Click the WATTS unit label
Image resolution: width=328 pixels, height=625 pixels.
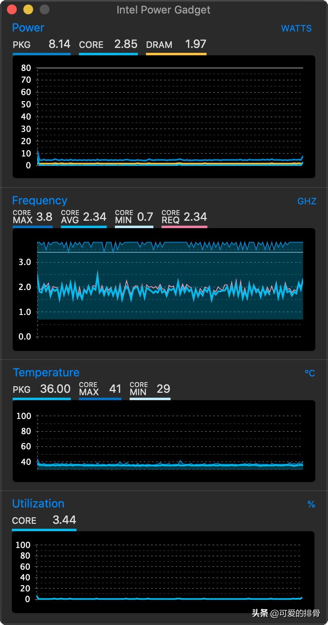click(x=296, y=29)
